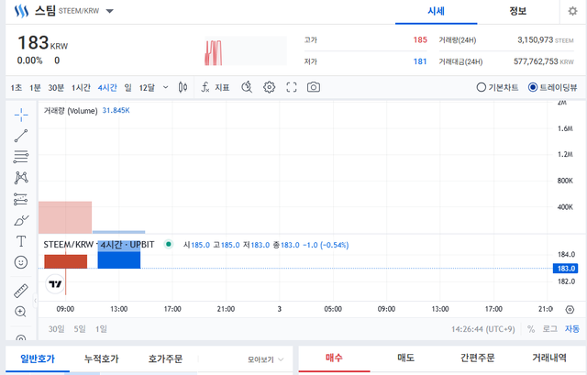Open the 모아보기 dropdown
Image resolution: width=587 pixels, height=375 pixels.
(x=265, y=359)
